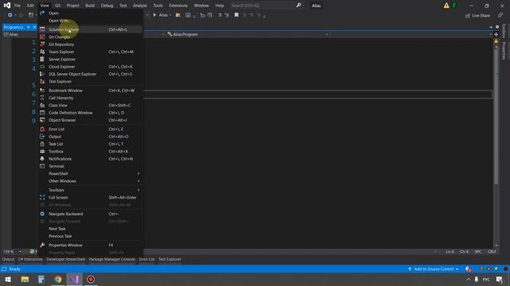Switch to the bottom Output tab

click(x=8, y=260)
